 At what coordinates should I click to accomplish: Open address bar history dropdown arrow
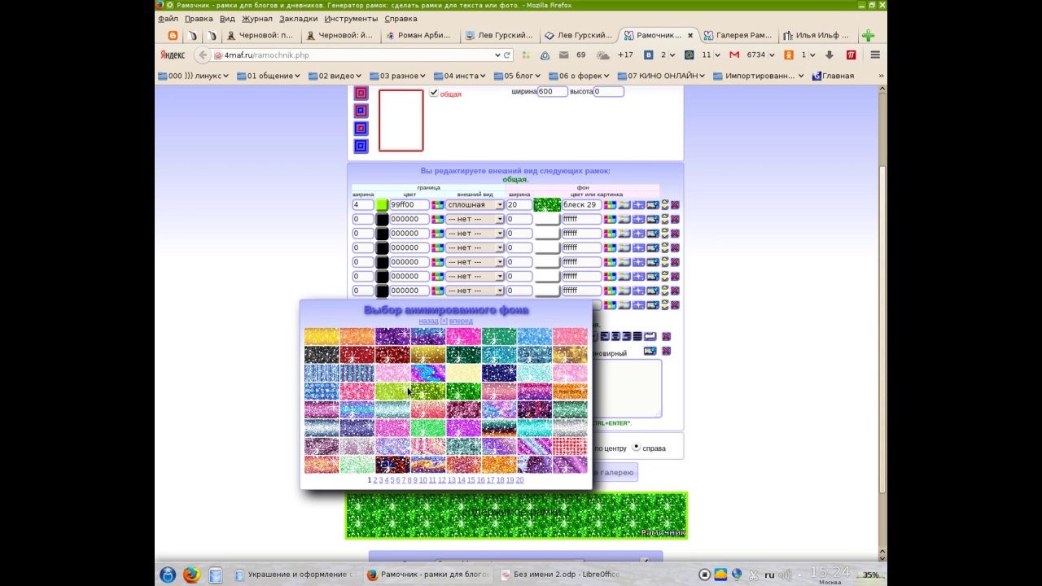(497, 55)
